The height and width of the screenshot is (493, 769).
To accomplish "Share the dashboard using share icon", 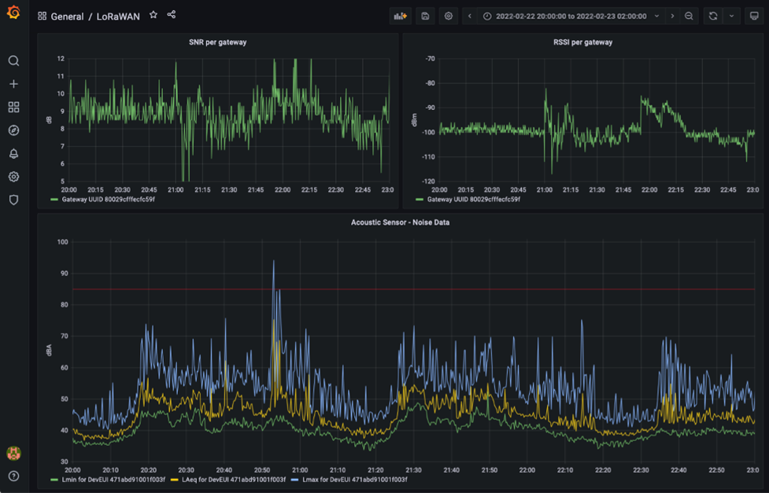I will (x=172, y=15).
